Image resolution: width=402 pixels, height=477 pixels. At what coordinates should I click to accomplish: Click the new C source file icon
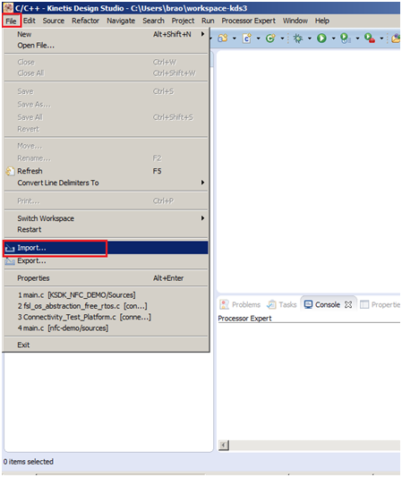(247, 38)
